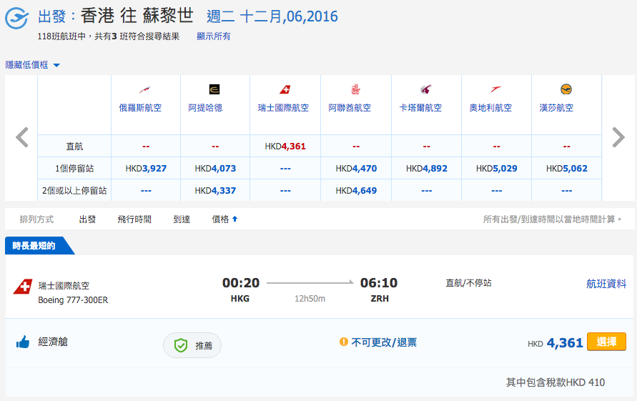
Task: Sort results by 飛行時間 duration
Action: [134, 219]
